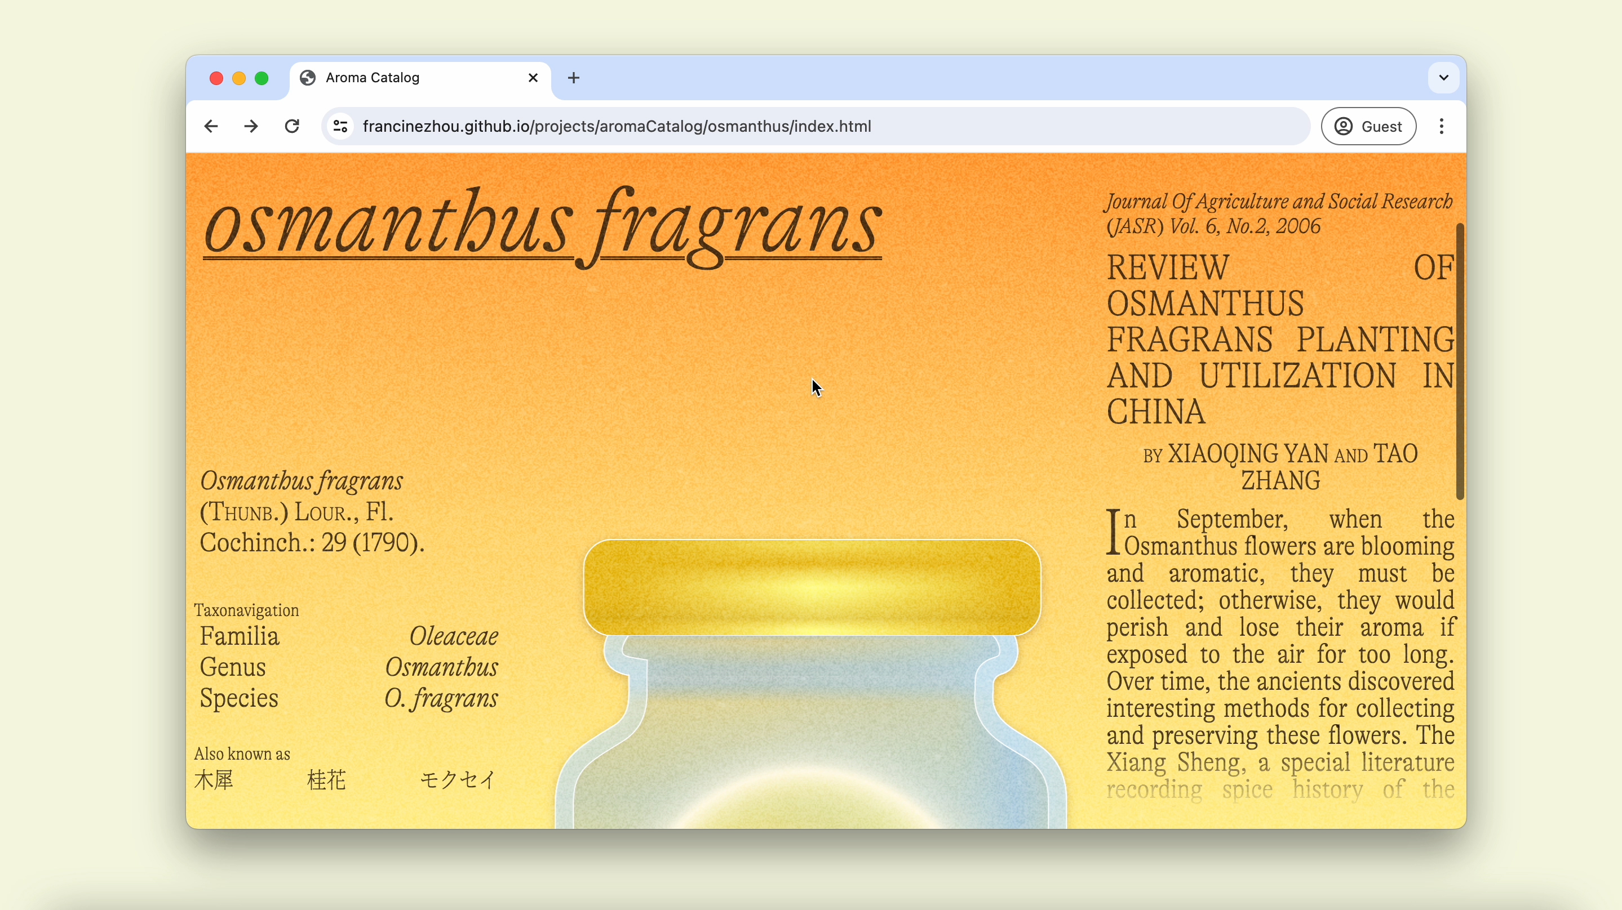Click the Oleaceae family name
Image resolution: width=1622 pixels, height=910 pixels.
pyautogui.click(x=453, y=636)
